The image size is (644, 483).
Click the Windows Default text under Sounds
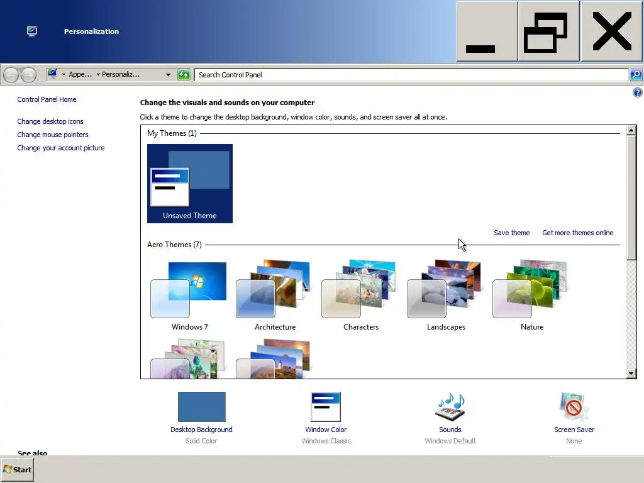pyautogui.click(x=450, y=441)
